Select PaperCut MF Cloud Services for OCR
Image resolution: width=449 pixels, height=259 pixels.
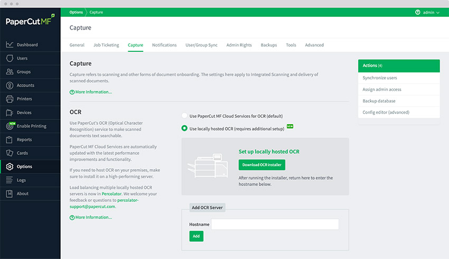184,116
